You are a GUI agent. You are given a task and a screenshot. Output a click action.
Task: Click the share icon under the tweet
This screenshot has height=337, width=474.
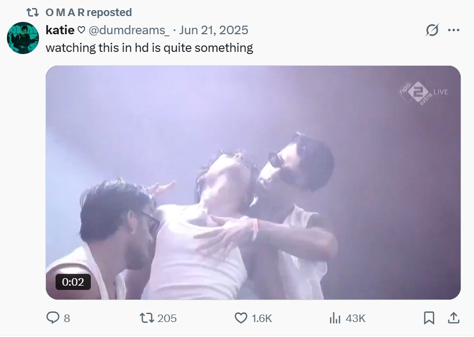click(453, 318)
